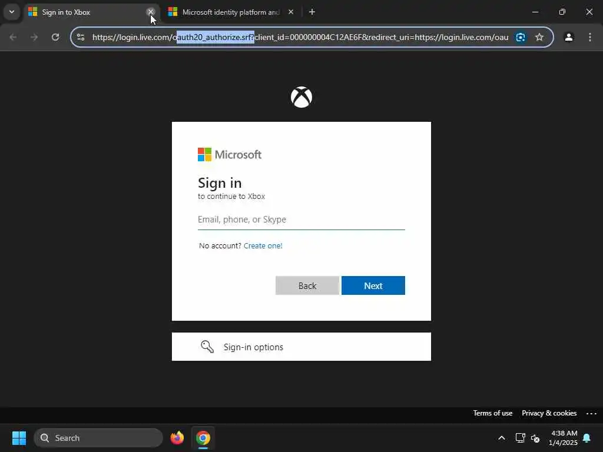Reload the current page
This screenshot has width=603, height=452.
55,37
